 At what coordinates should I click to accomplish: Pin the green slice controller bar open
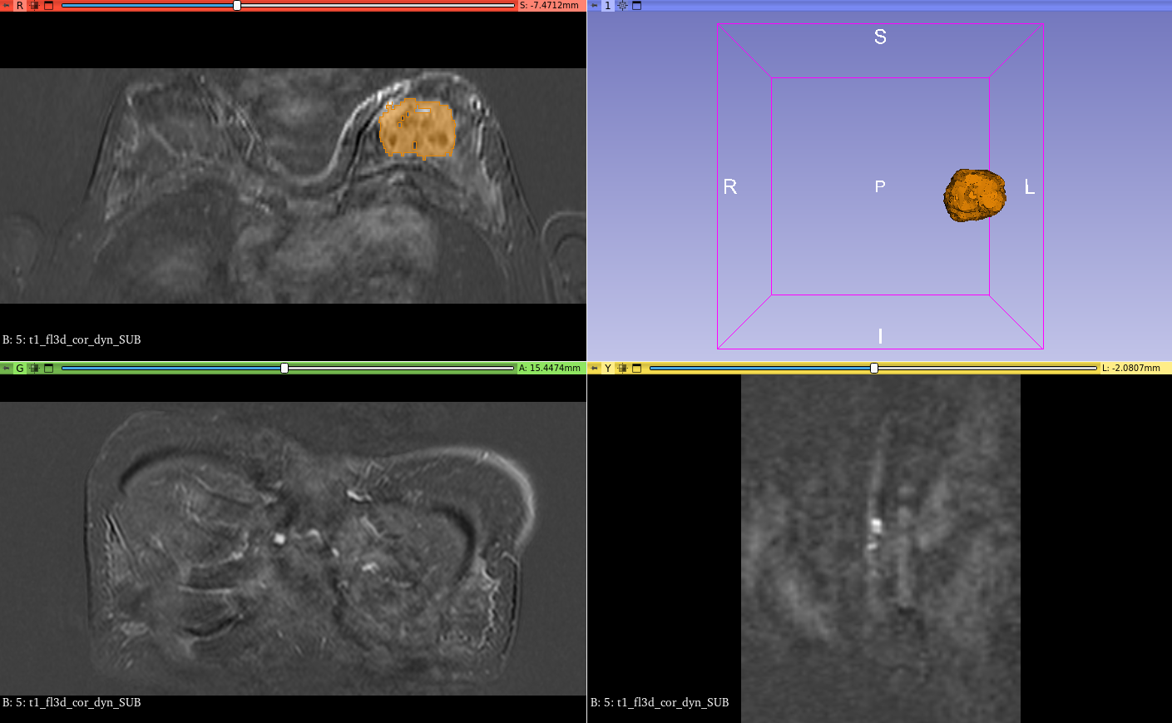point(7,367)
